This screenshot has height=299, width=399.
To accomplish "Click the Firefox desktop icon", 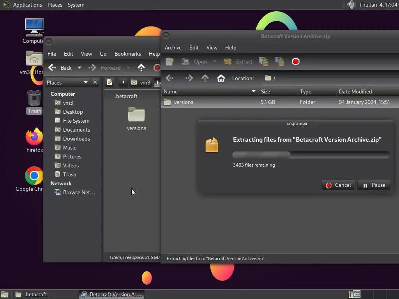I will click(x=34, y=140).
